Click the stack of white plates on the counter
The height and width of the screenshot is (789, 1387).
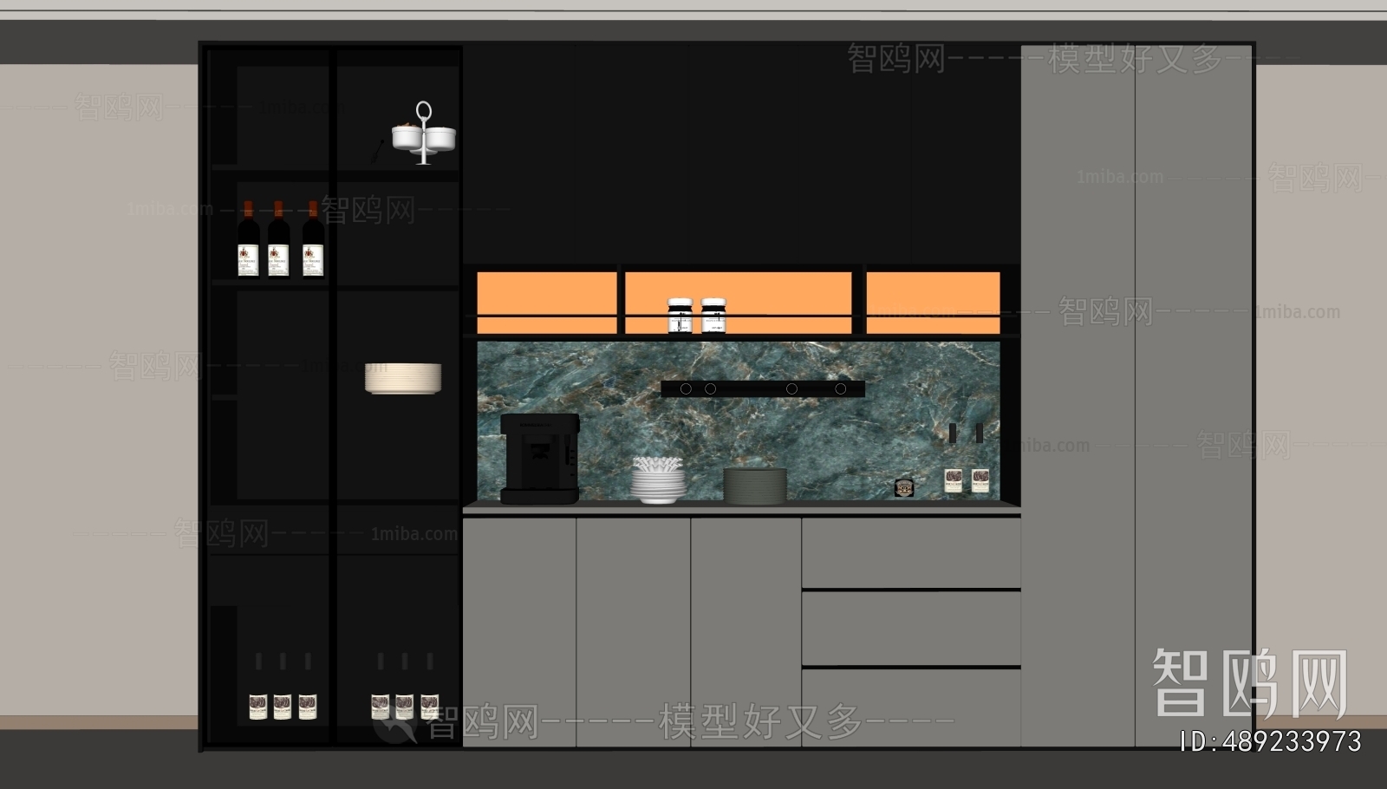pyautogui.click(x=658, y=479)
